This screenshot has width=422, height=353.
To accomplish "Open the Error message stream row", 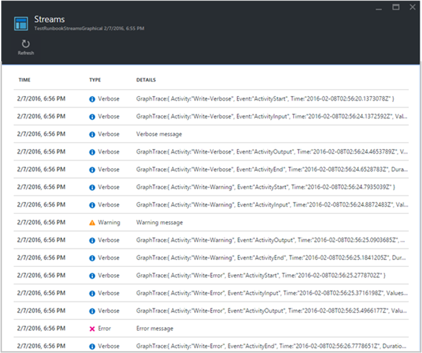I will [154, 329].
